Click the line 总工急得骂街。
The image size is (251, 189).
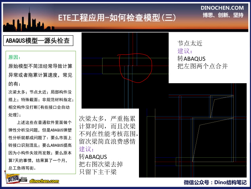22,168
